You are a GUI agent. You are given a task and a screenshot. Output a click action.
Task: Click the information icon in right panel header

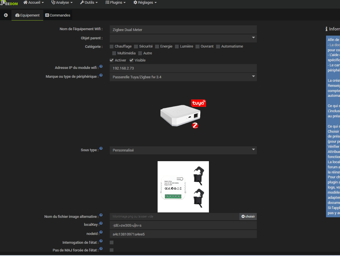[326, 29]
